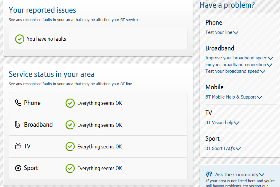Click 'Everything seems OK' in Broadband row

(x=100, y=125)
